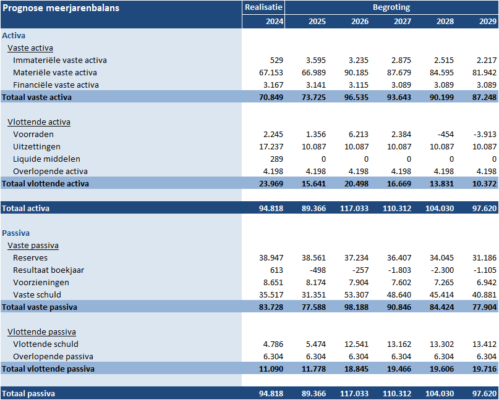The image size is (499, 400).
Task: Select the "Realisatie" column header
Action: point(264,7)
